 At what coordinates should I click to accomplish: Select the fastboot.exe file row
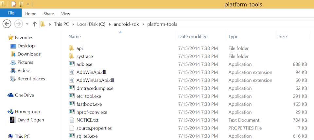(x=89, y=104)
